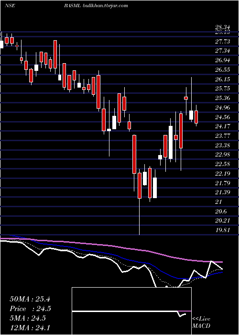Select the 20.21 price axis label
This screenshot has width=239, height=335.
coord(222,221)
